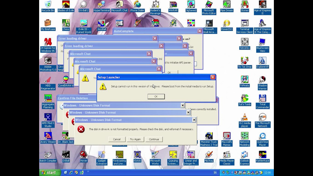The image size is (313, 176).
Task: Click Continue in disk format dialog
Action: point(154,139)
